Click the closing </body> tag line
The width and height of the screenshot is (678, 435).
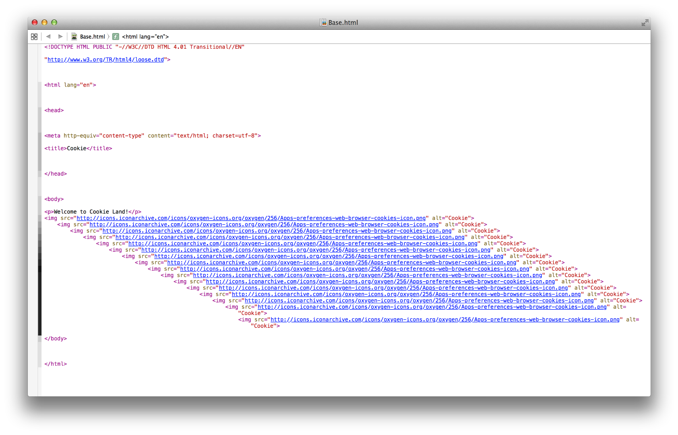coord(56,339)
